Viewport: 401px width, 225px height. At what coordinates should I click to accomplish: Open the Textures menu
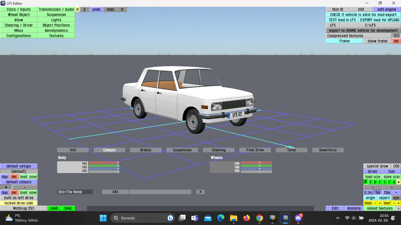[56, 36]
